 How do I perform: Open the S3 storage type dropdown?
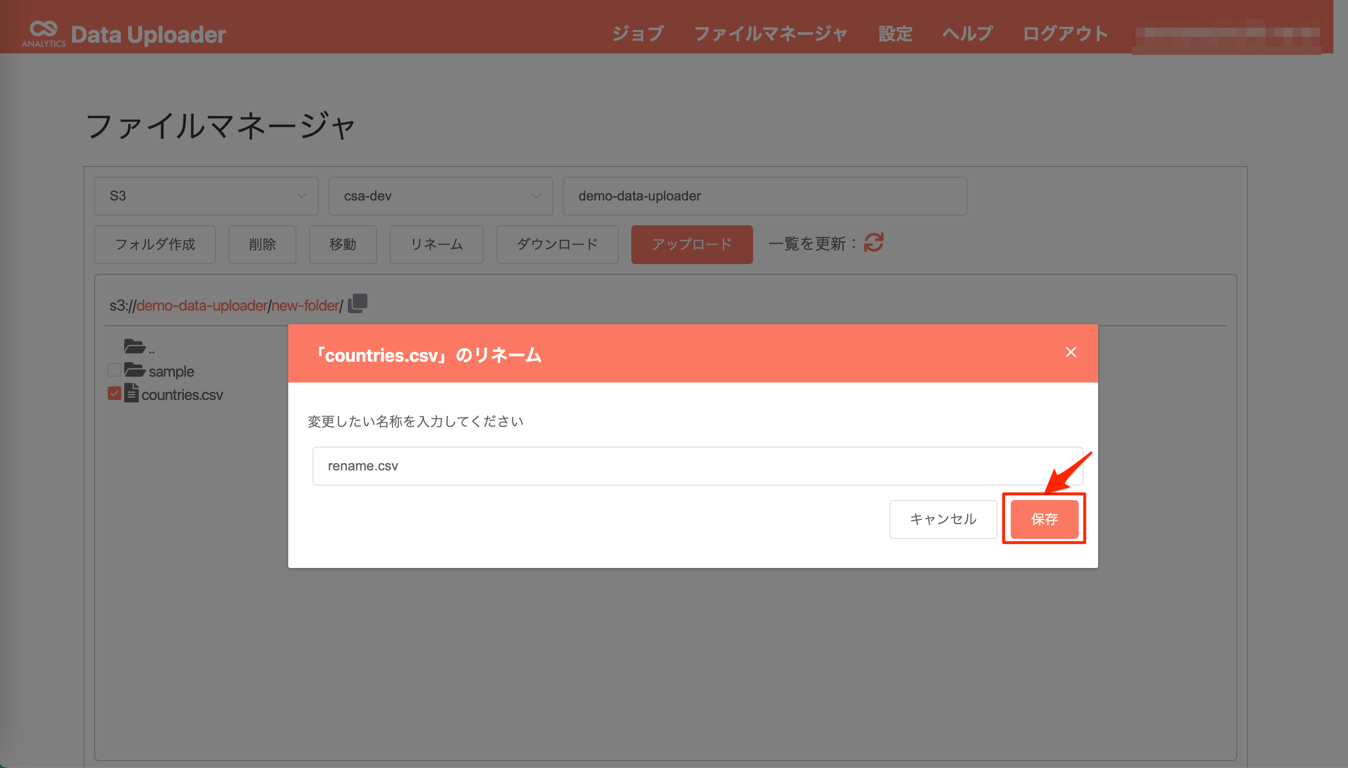[206, 196]
